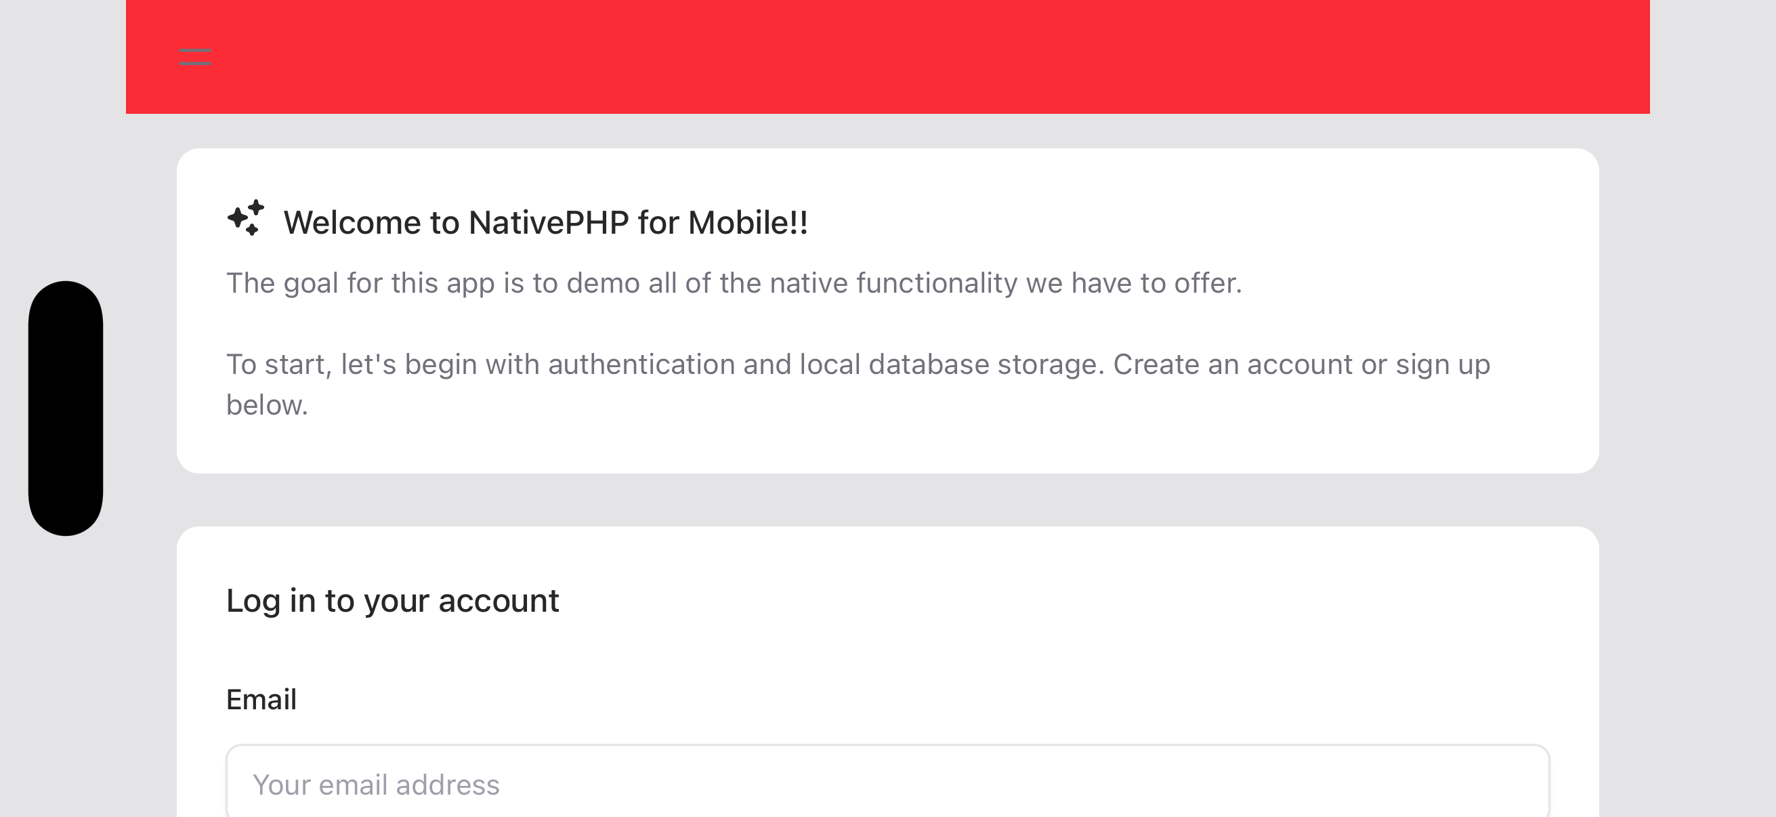
Task: Click the red header bar's empty center
Action: (887, 56)
